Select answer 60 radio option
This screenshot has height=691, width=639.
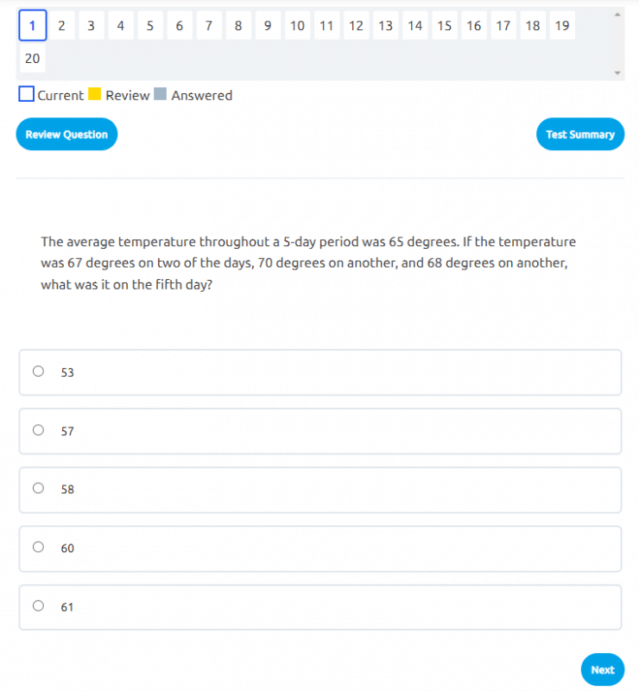click(x=38, y=548)
